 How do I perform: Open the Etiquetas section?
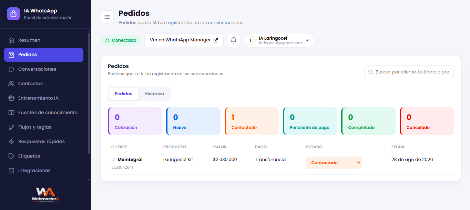coord(44,156)
